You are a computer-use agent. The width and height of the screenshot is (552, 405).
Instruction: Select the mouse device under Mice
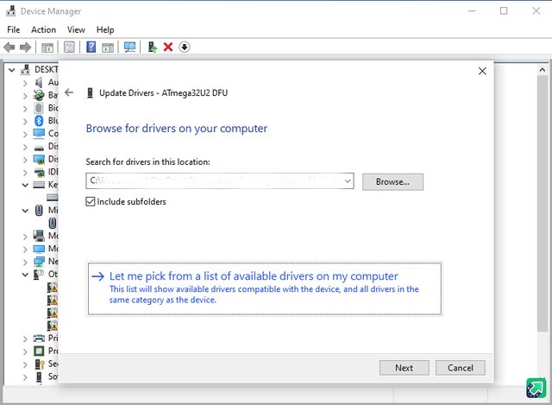pos(52,223)
